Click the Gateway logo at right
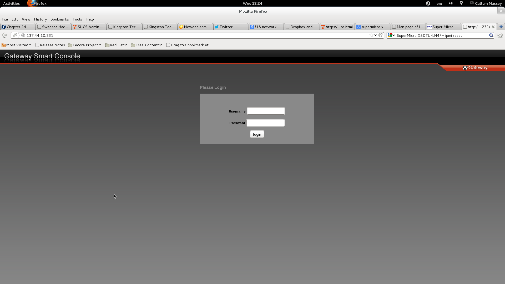505x284 pixels. click(x=475, y=68)
